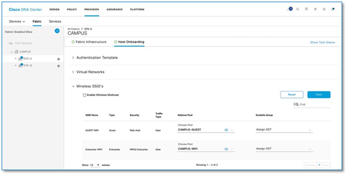Screen dimensions: 347x175
Task: Click the Find Hierarchy search icon
Action: pyautogui.click(x=11, y=43)
